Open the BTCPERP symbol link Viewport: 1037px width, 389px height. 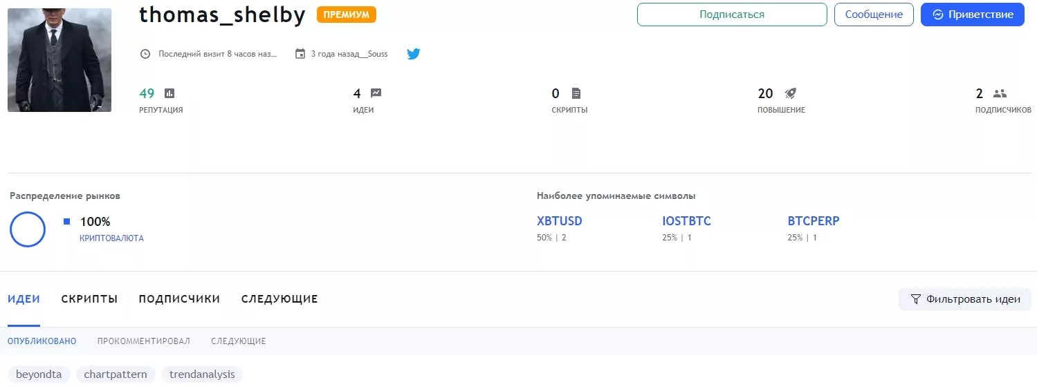(814, 221)
